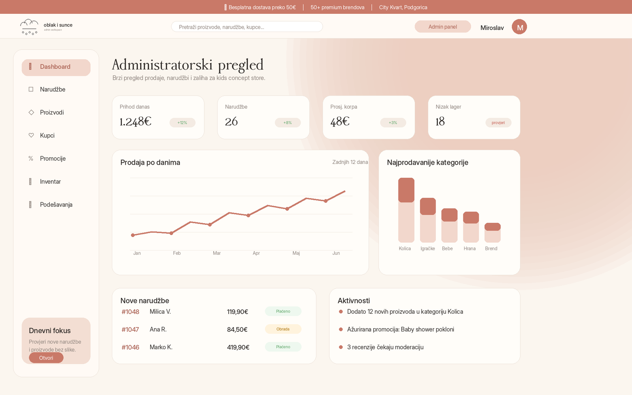
Task: Click the 119,90€ order amount
Action: 237,312
